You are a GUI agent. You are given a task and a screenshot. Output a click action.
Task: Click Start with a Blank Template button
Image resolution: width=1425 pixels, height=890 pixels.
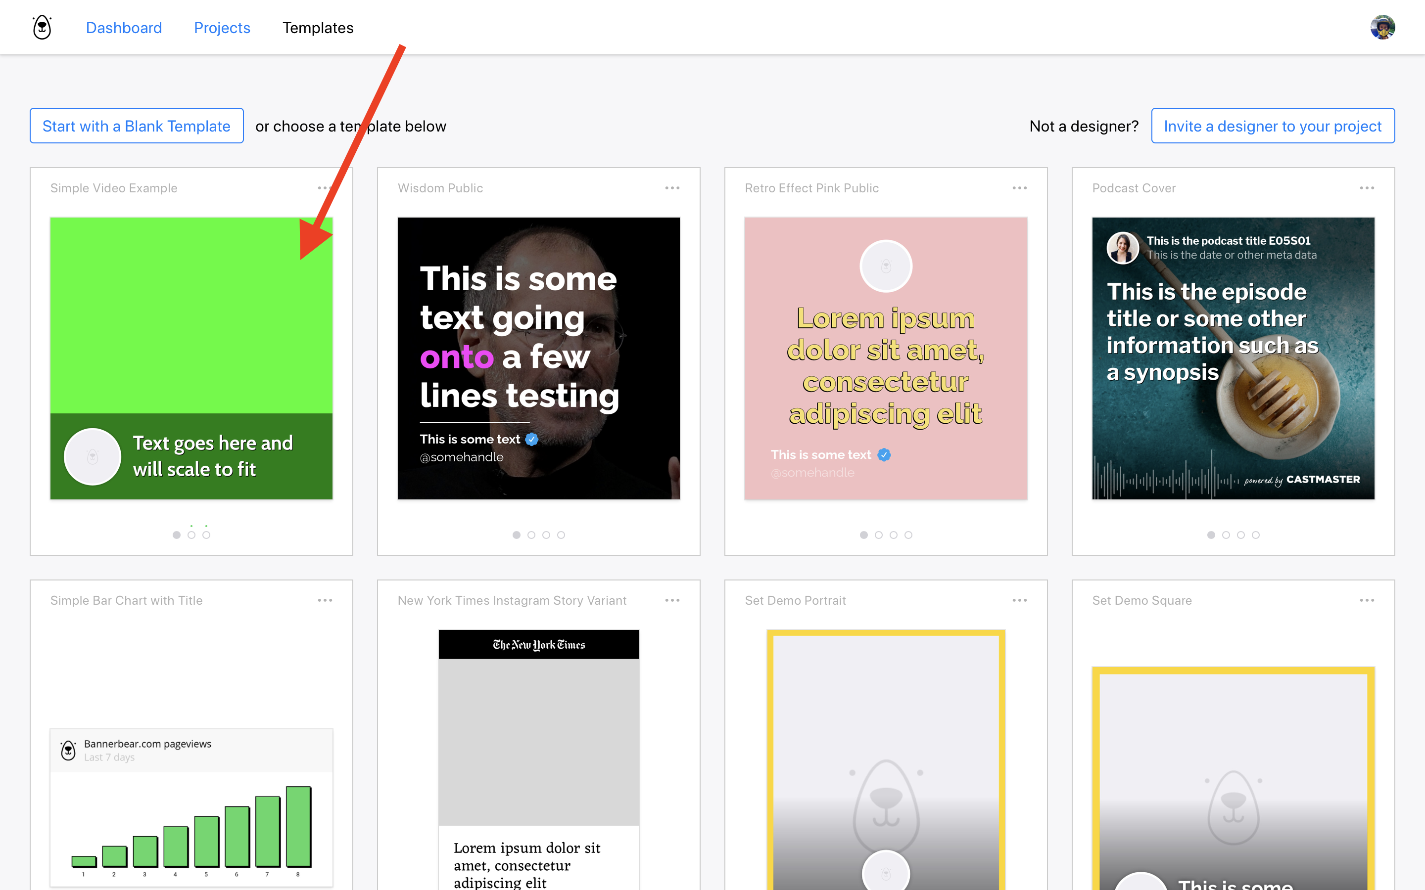coord(137,126)
